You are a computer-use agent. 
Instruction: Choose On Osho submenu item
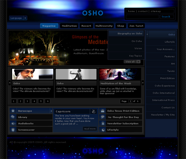126,41
